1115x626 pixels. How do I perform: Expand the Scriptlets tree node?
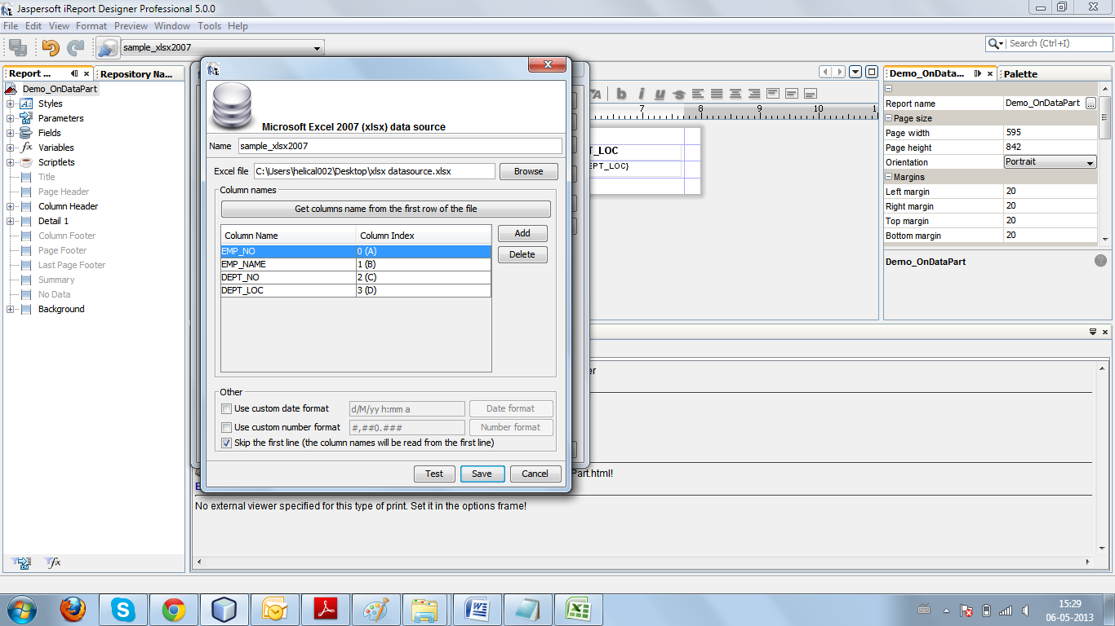pyautogui.click(x=10, y=162)
